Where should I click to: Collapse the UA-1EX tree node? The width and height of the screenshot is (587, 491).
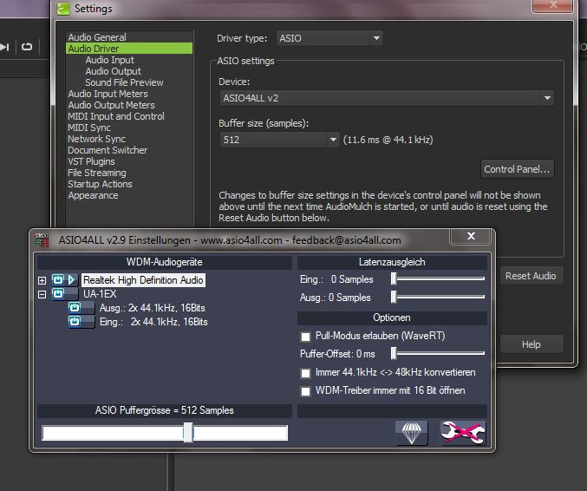pyautogui.click(x=42, y=294)
